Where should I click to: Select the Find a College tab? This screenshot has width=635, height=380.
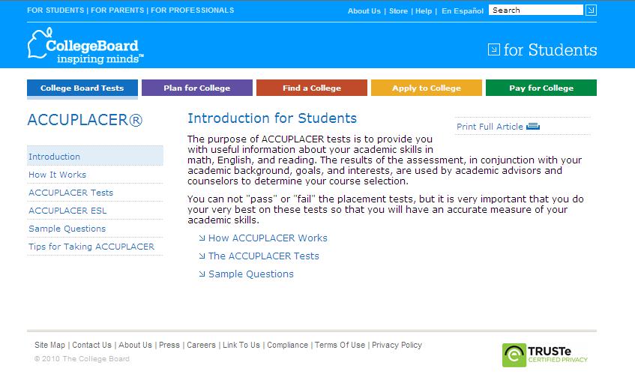[312, 88]
